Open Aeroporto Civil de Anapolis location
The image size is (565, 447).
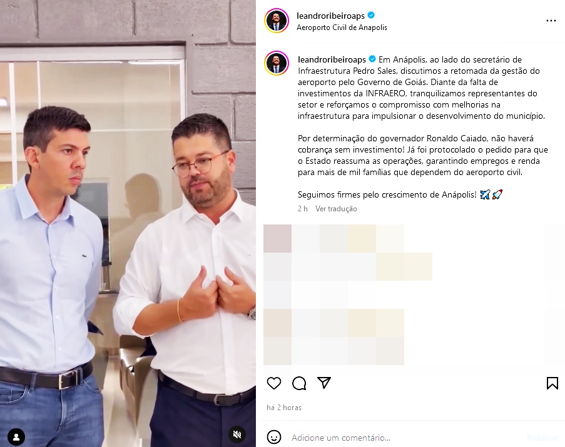pos(342,28)
